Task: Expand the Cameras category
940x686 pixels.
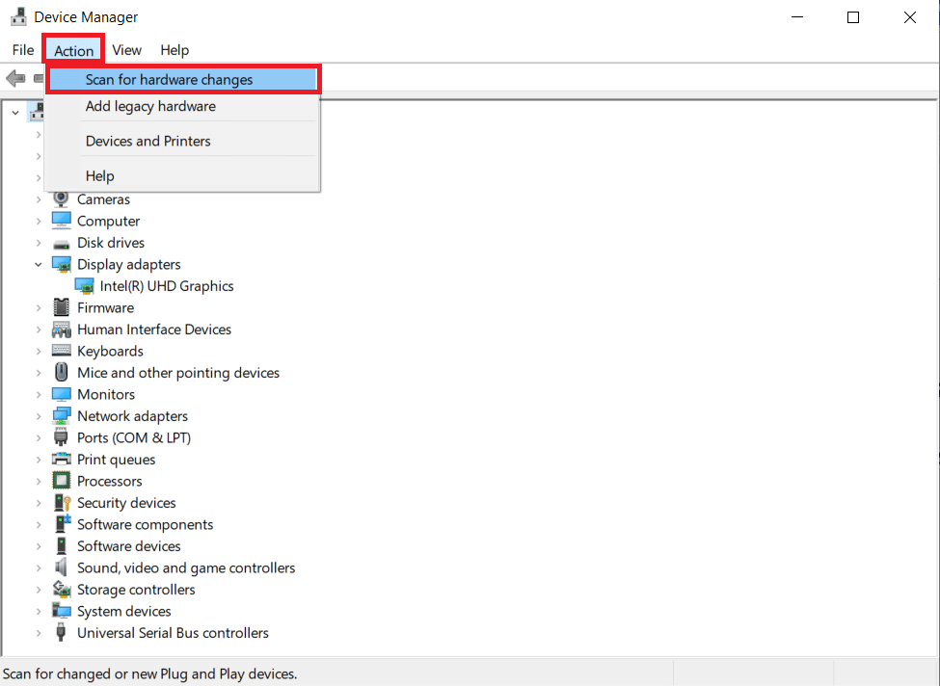Action: 39,199
